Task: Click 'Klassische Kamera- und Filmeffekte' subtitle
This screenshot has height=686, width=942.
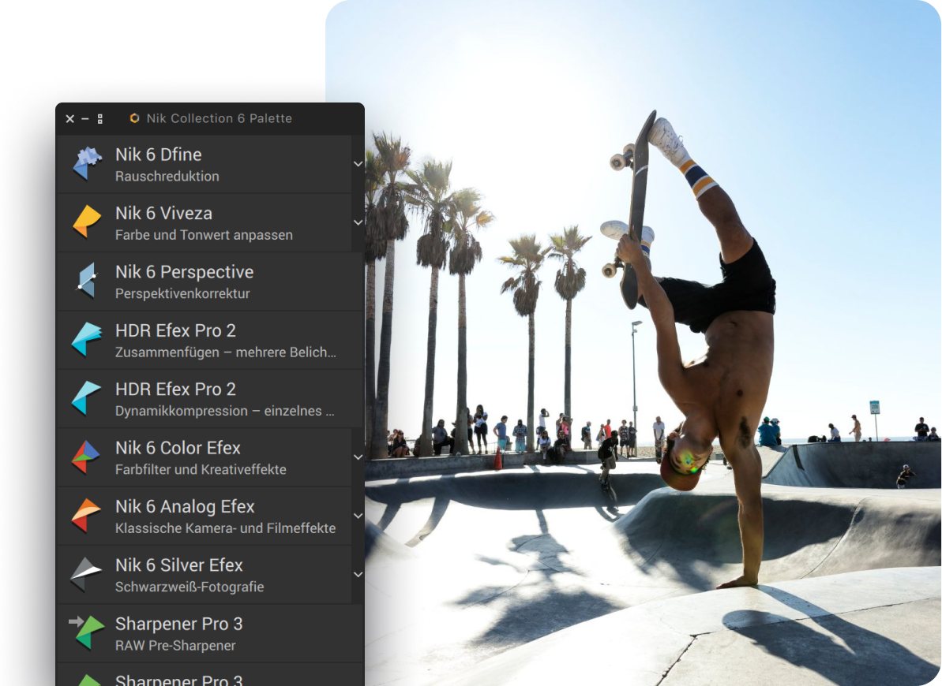Action: (225, 528)
